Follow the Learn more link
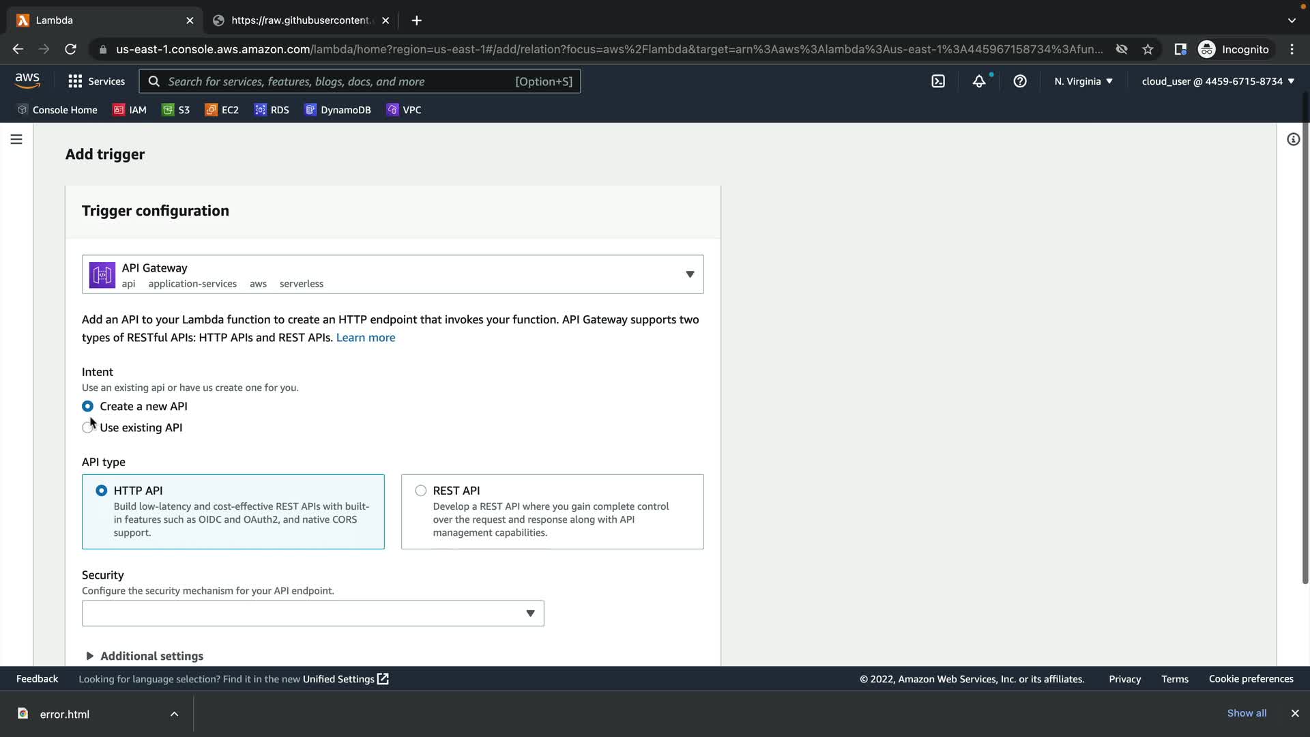 (x=366, y=338)
